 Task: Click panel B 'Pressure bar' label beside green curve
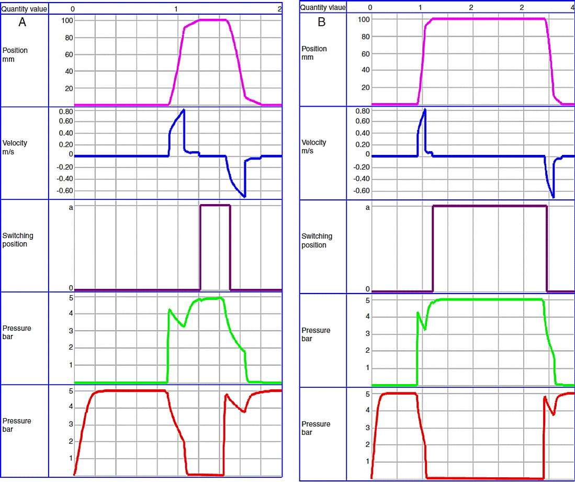click(316, 334)
